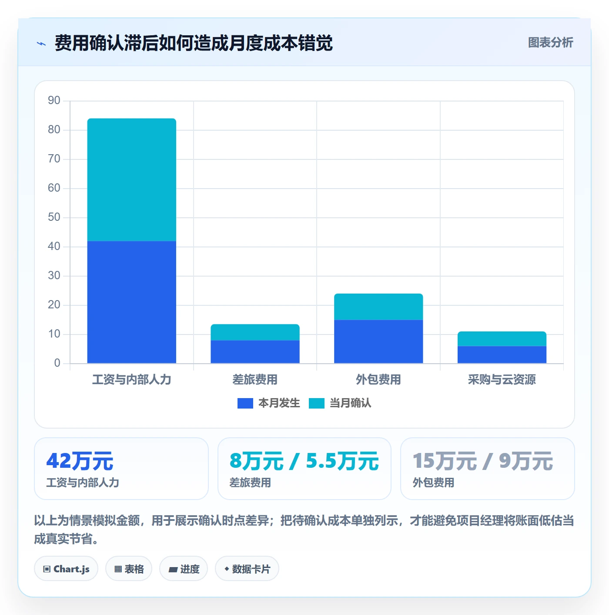609x615 pixels.
Task: Click the 10 y-axis tick label
Action: [54, 334]
